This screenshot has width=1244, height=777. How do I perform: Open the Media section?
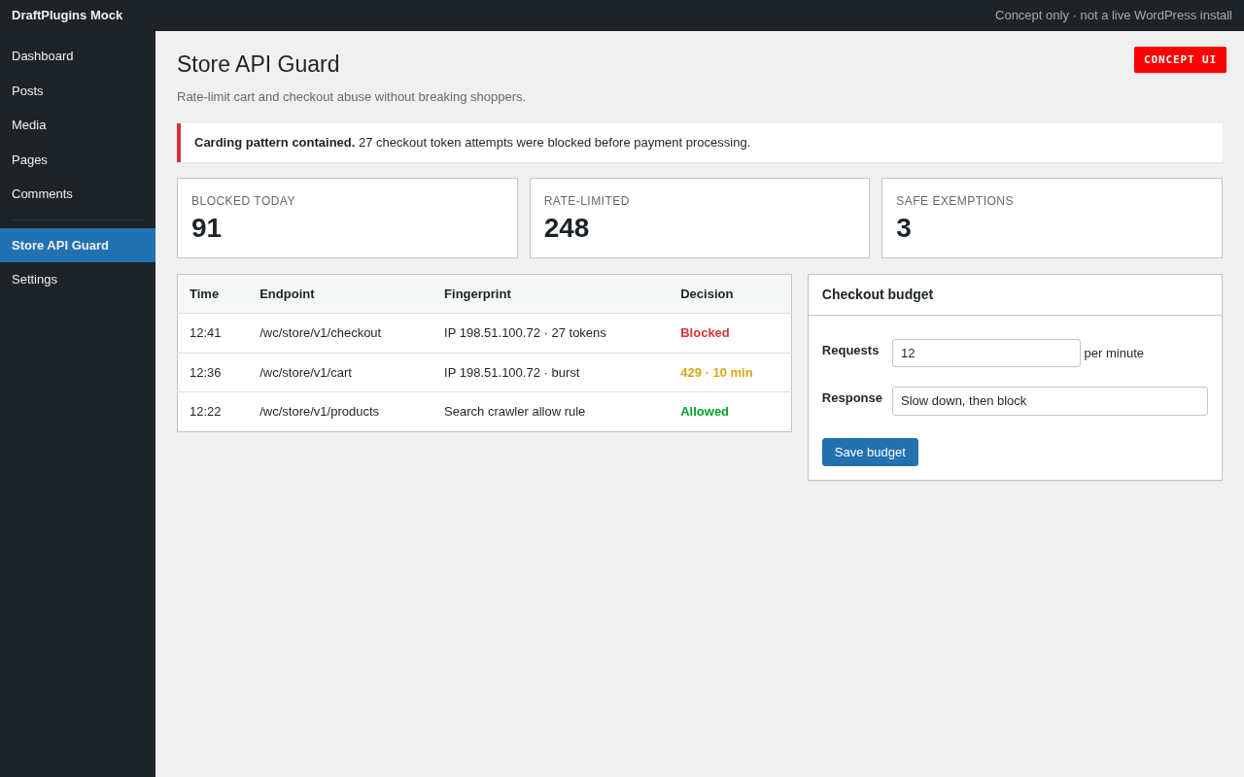78,125
